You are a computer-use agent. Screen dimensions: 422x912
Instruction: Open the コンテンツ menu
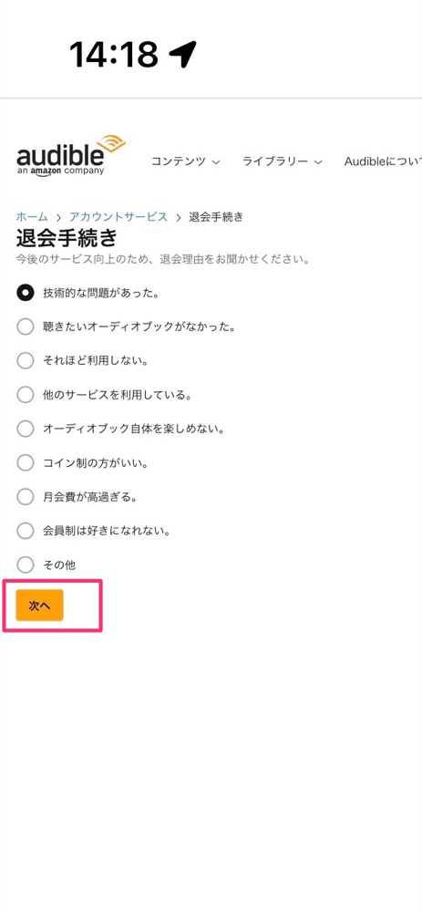(x=185, y=161)
